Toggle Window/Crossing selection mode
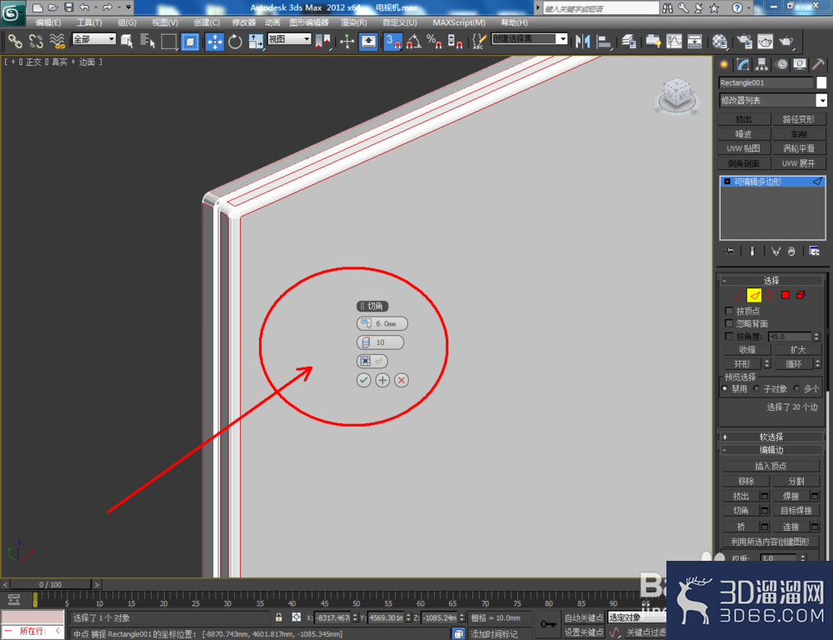Viewport: 833px width, 640px height. tap(190, 41)
